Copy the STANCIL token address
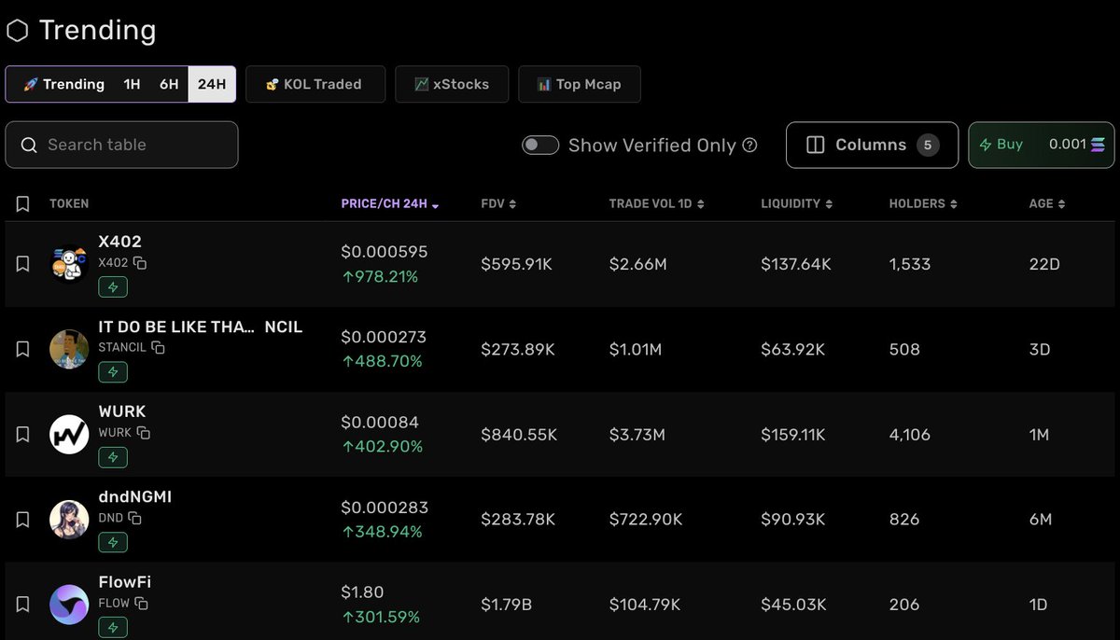The image size is (1120, 640). tap(158, 348)
